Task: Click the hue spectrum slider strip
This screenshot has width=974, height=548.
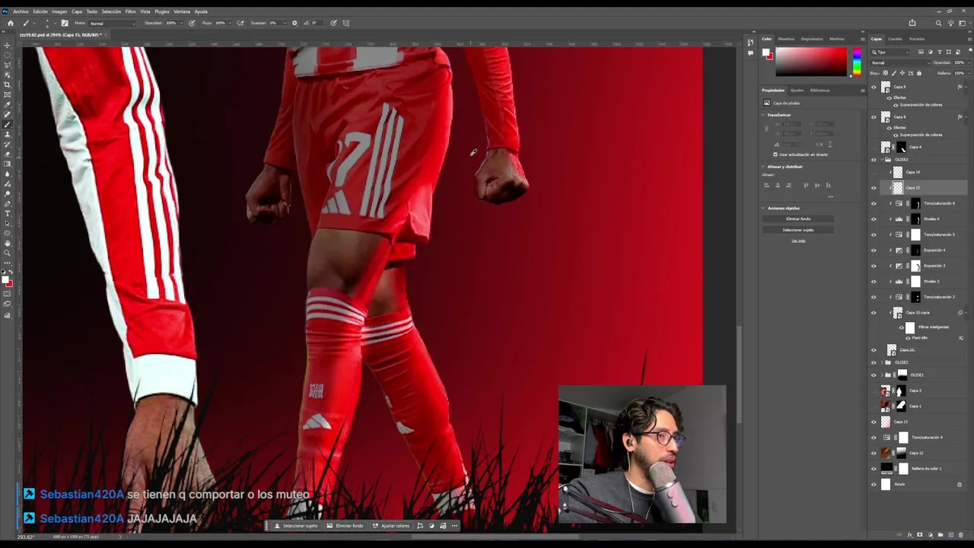Action: click(858, 62)
